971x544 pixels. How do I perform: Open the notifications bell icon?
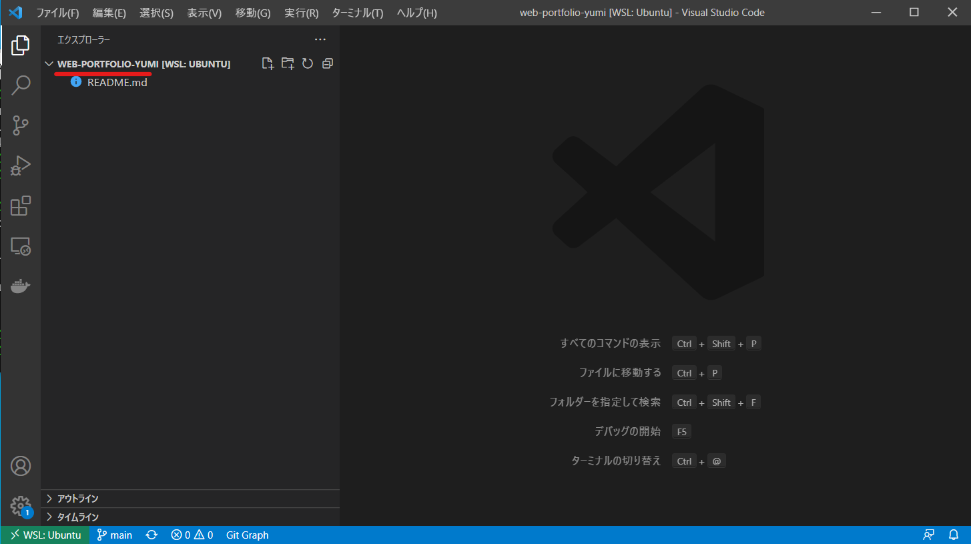(954, 535)
